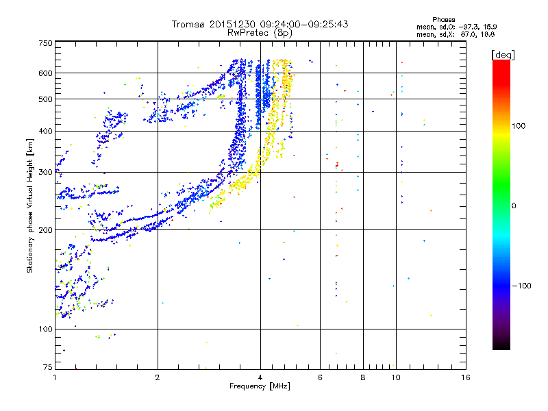Click the 'mean, sd,X: 87.0, 18.8' statistics line
548x411 pixels.
456,35
